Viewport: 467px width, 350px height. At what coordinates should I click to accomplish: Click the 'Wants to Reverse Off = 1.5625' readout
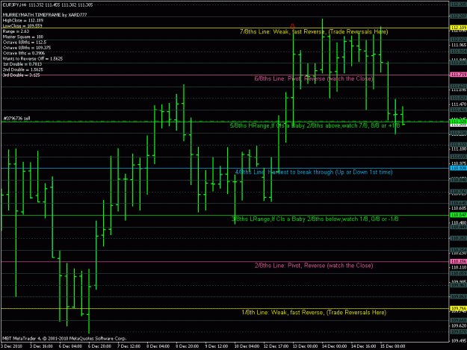[x=33, y=58]
